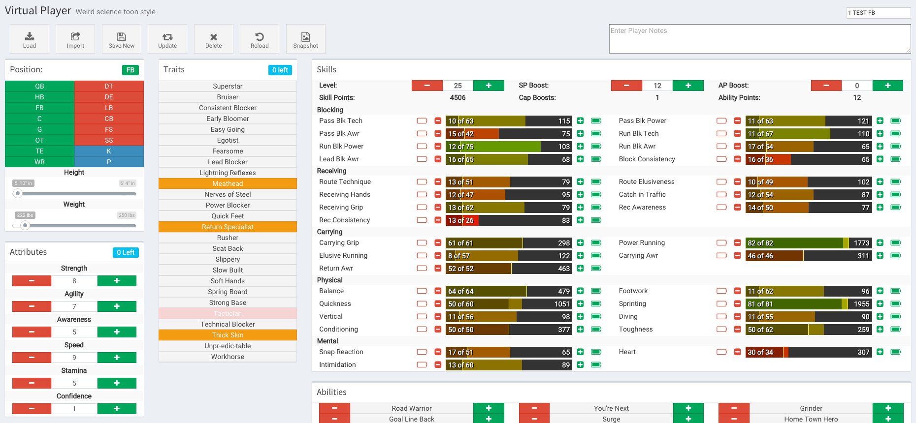Save build with Save New

tap(121, 39)
